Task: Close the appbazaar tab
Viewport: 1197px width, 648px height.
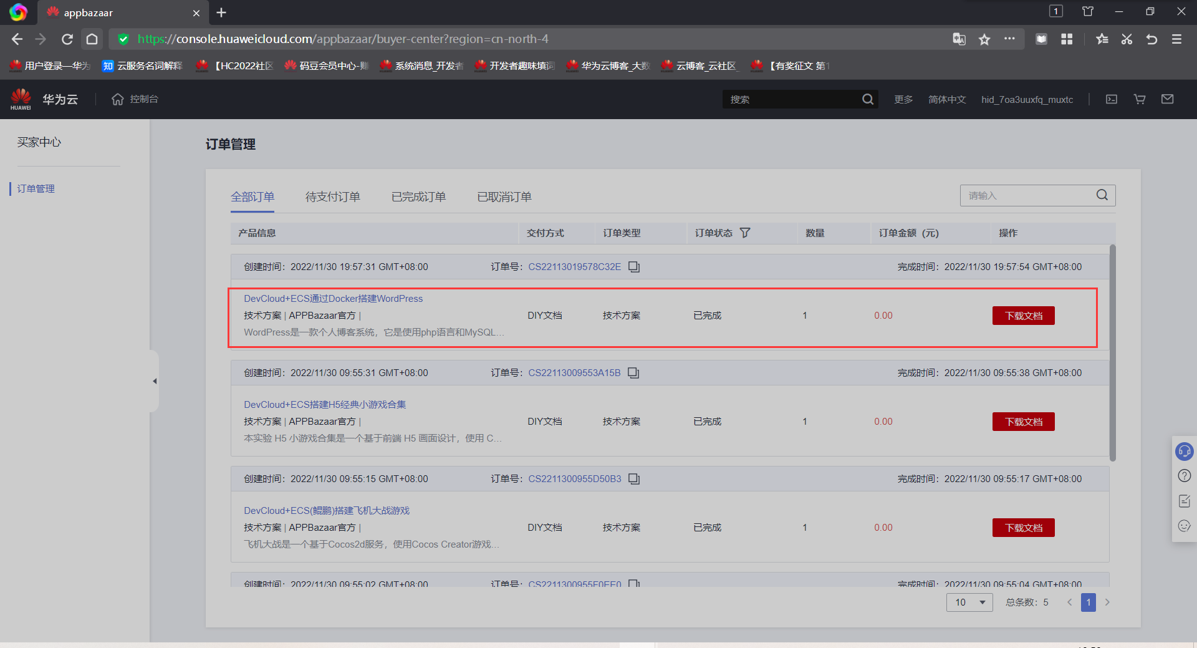Action: 196,13
